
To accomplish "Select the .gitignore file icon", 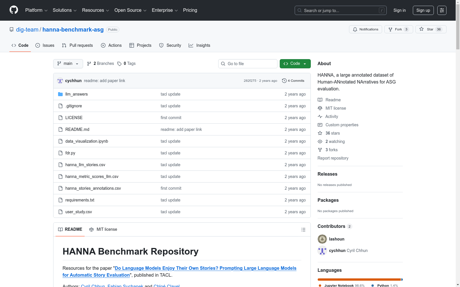I will click(x=60, y=106).
